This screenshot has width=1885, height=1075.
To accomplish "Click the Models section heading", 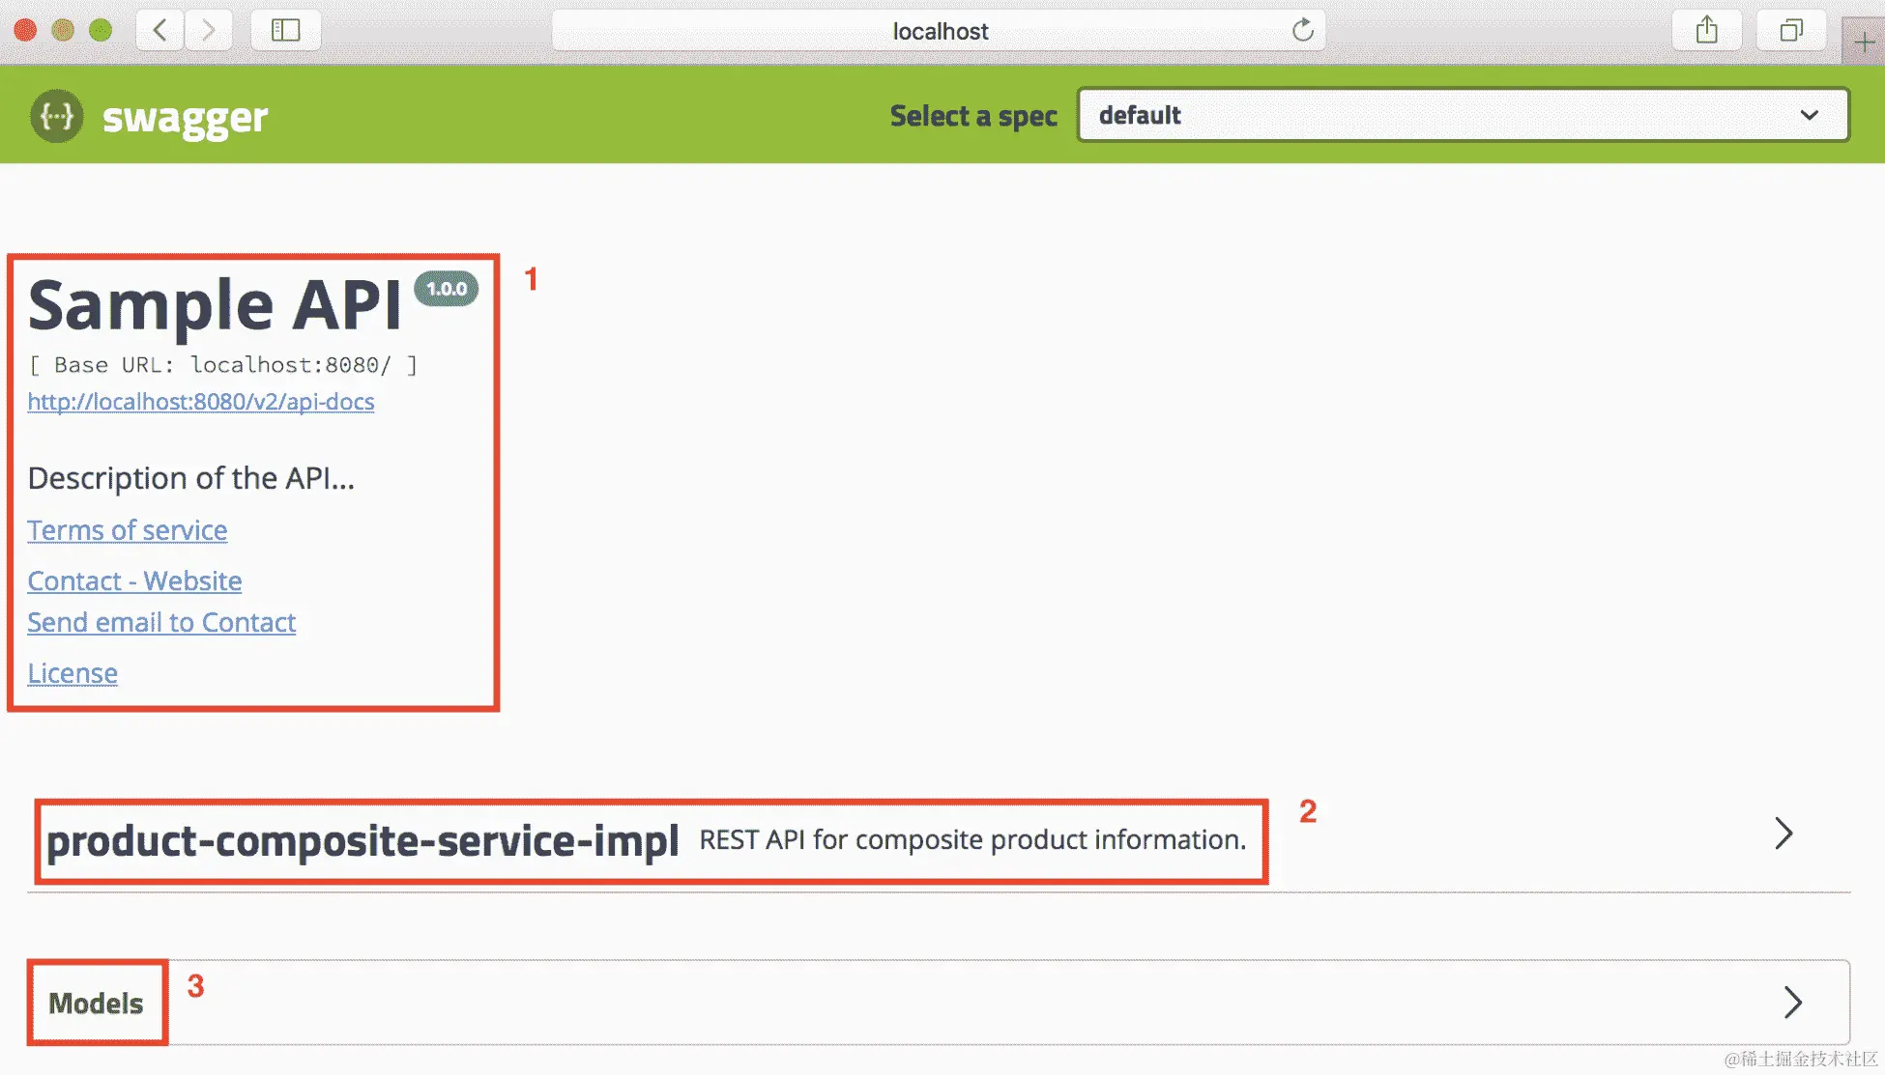I will [96, 1003].
